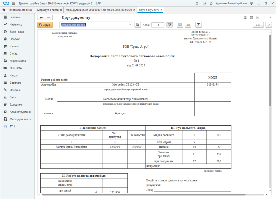Open Зарплата section in sidebar
276x199 pixels.
(17, 83)
